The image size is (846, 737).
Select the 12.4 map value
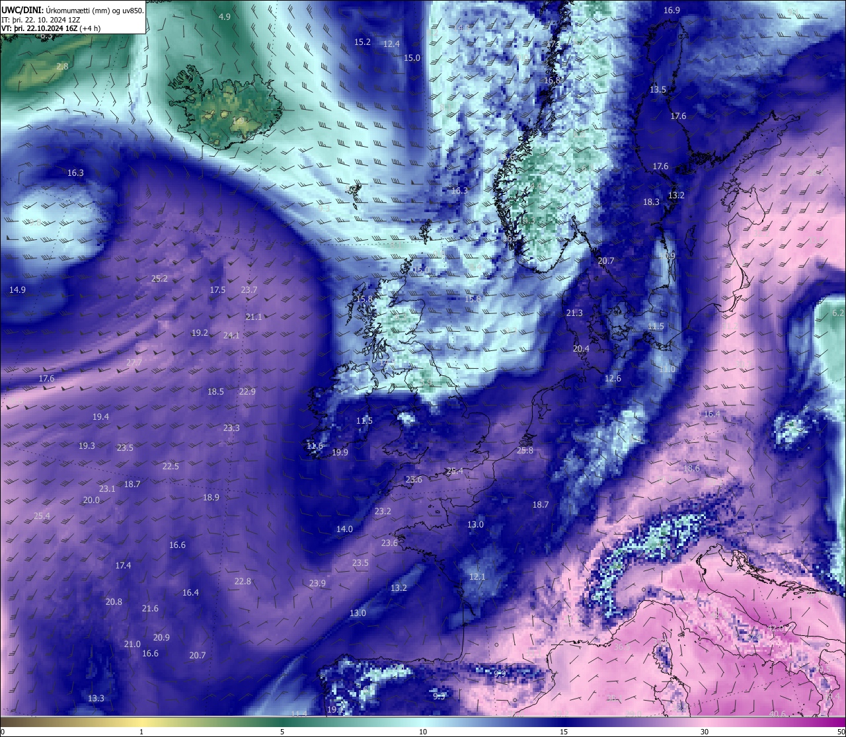[391, 44]
